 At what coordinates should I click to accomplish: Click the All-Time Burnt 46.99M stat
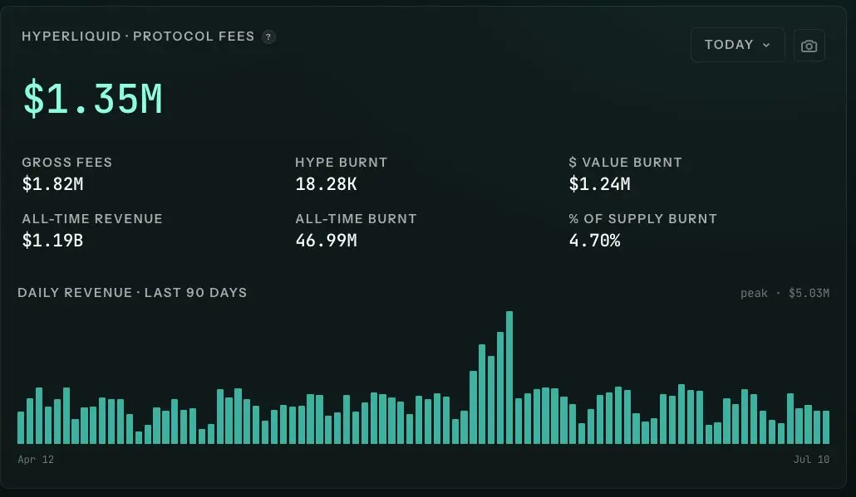click(x=356, y=231)
